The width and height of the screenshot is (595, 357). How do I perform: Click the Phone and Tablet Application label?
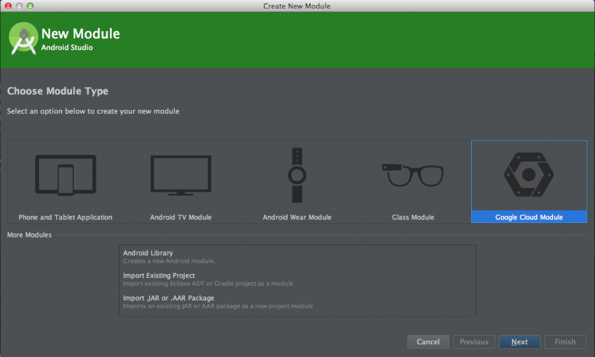point(65,217)
